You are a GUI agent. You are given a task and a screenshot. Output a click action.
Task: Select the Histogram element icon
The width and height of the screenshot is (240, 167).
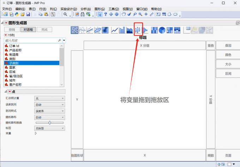pyautogui.click(x=145, y=30)
